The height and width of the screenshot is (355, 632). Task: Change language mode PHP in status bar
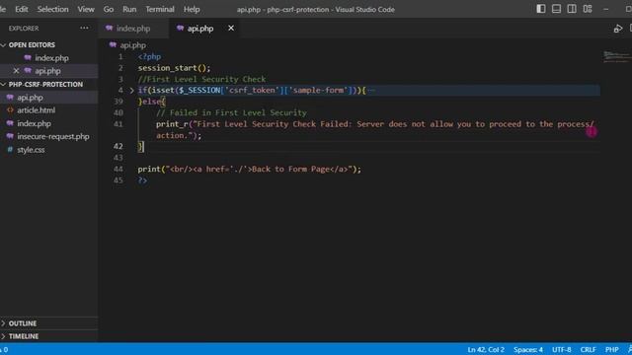pyautogui.click(x=612, y=349)
